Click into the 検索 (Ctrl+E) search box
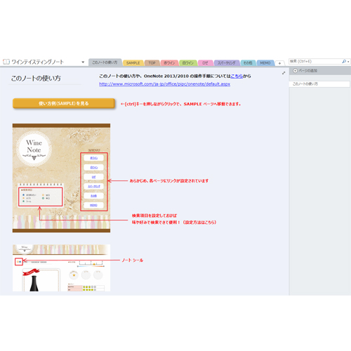Viewport: 351px width, 351px height. [315, 61]
